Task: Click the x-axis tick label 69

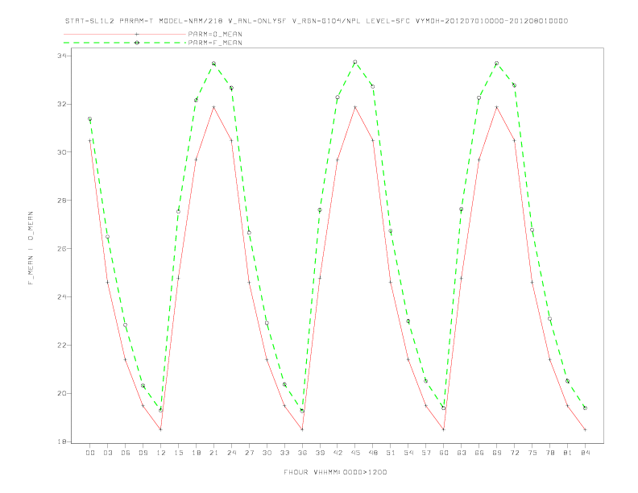Action: (496, 453)
